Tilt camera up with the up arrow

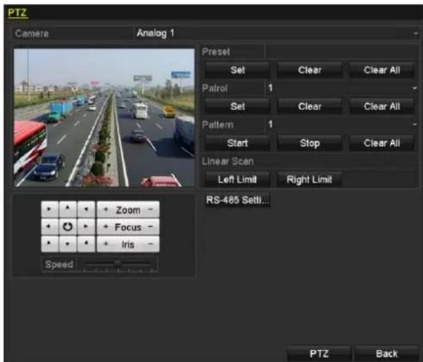(x=67, y=209)
